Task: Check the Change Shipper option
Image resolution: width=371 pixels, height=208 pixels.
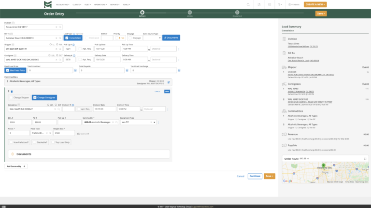Action: coord(11,97)
